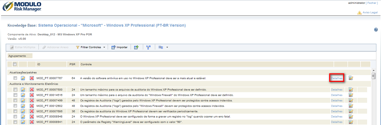Open answer form icon for MOD_PT.00012902
This screenshot has width=381, height=125.
tap(351, 106)
